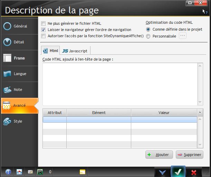Click the first row Valeur cell
211x177 pixels.
[164, 119]
